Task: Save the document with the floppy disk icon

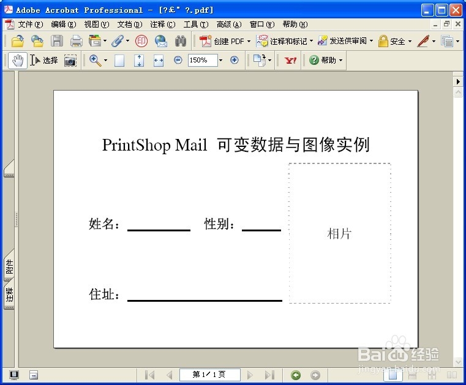Action: (x=57, y=41)
